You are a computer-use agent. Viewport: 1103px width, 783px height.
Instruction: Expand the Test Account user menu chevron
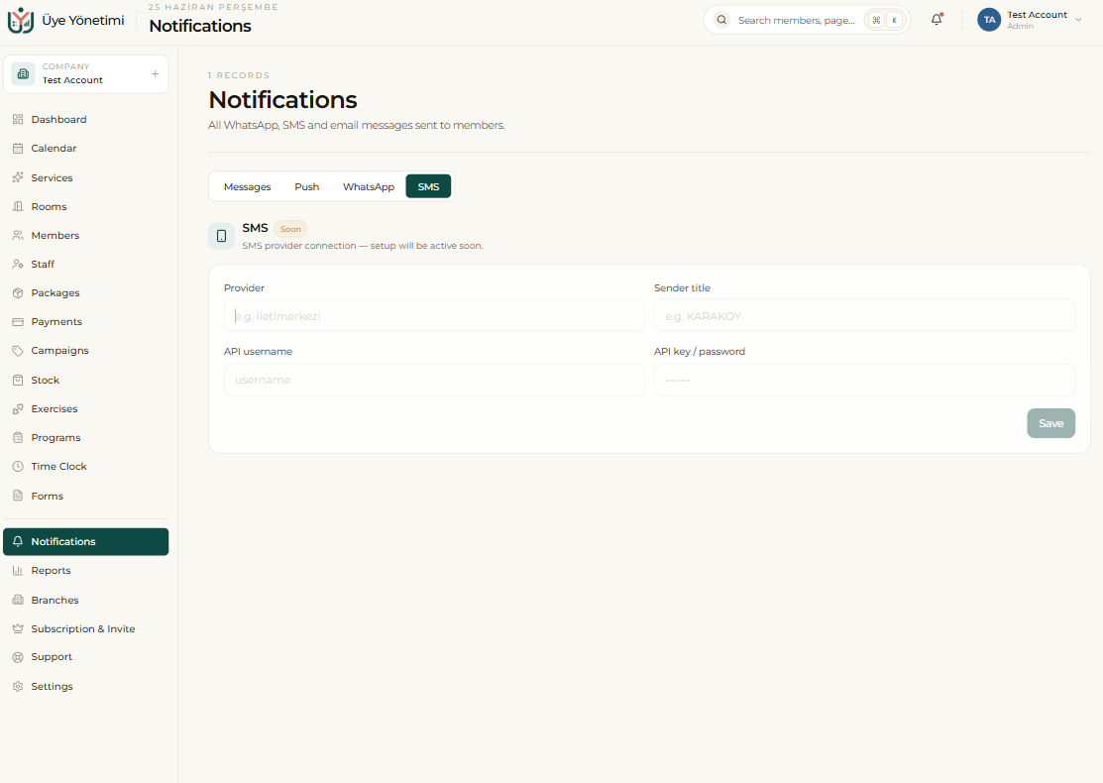1078,20
